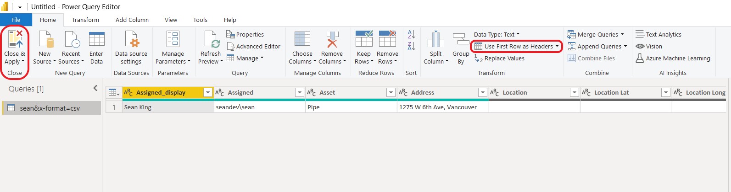Switch to the Tools tab
Image resolution: width=731 pixels, height=192 pixels.
click(200, 20)
